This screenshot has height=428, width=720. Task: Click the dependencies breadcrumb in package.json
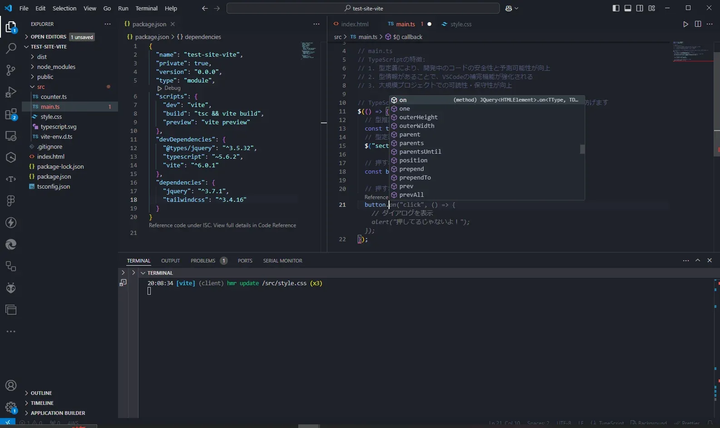point(199,37)
